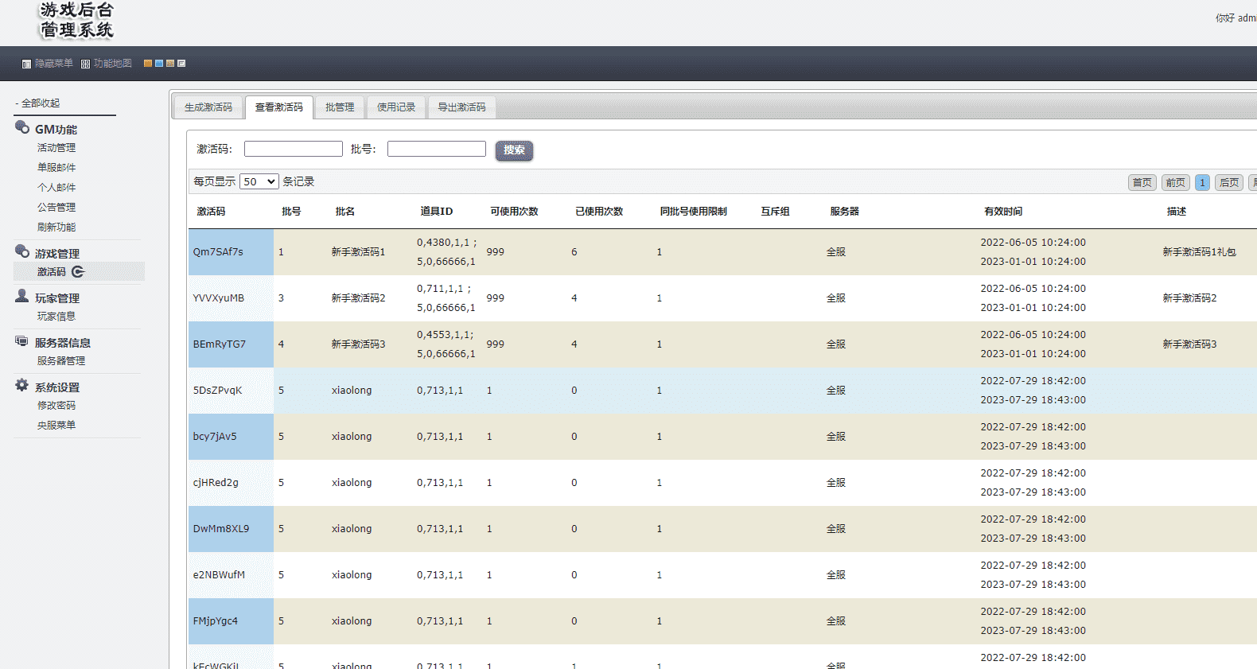Collapse the 玩家管理 menu heading
The height and width of the screenshot is (669, 1257).
pyautogui.click(x=57, y=298)
